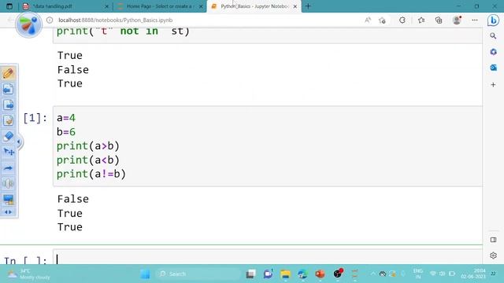Open the weather widget on taskbar

click(29, 274)
